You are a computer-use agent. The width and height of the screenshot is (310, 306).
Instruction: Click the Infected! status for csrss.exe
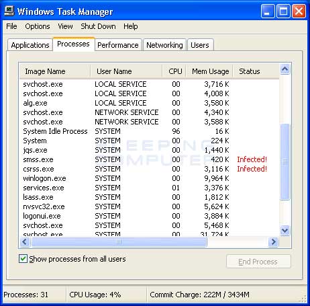(252, 169)
